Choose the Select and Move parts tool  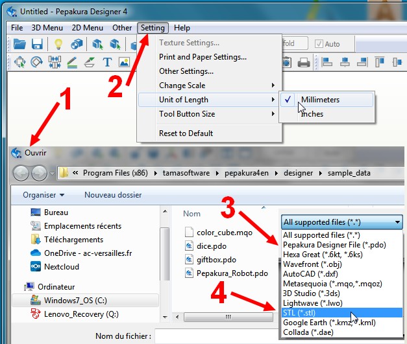click(x=19, y=62)
